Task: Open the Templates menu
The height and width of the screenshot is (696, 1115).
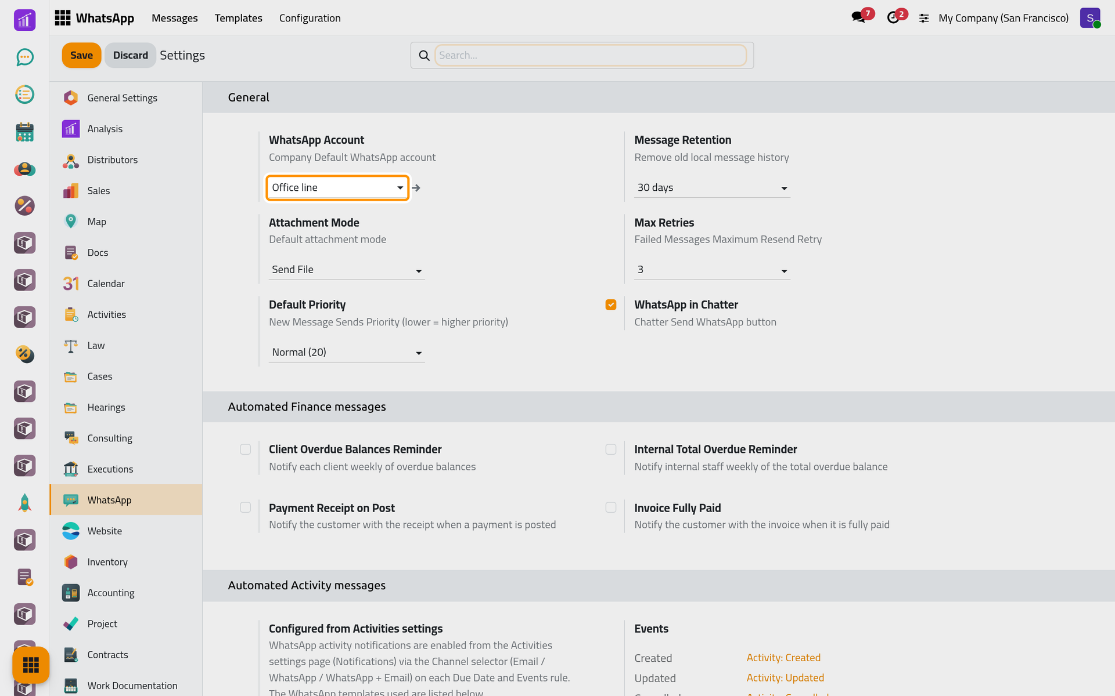Action: pyautogui.click(x=238, y=18)
